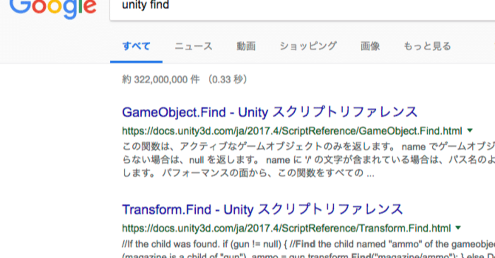Open Transform.Find Unity スクリプトリファレンス result

pos(262,209)
